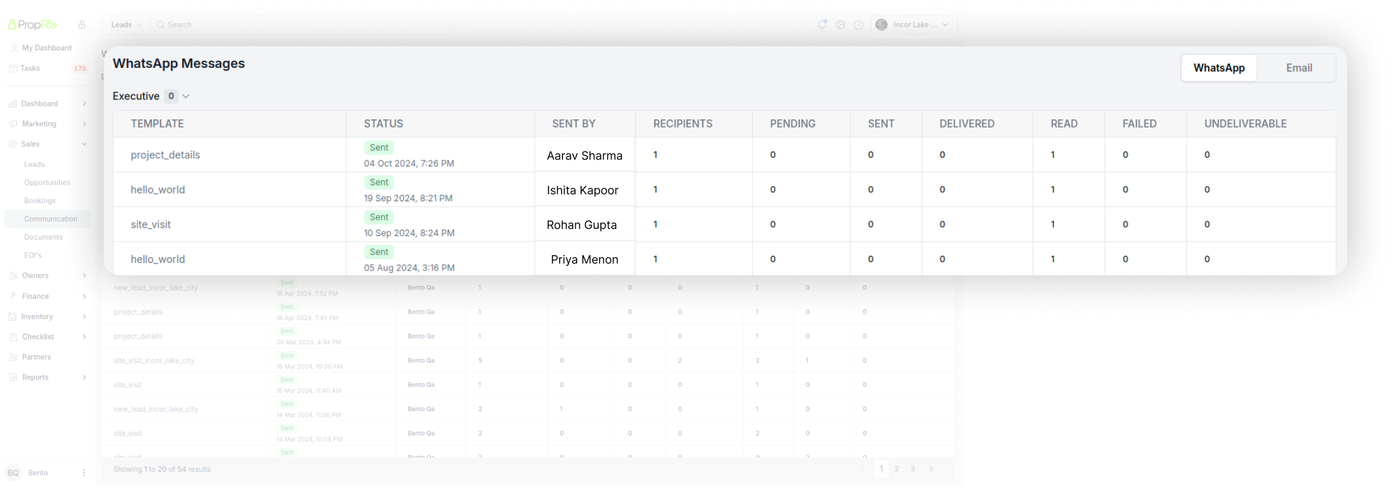Open the three-dot menu beside Bento
Screen dimensions: 1394x488
tap(84, 473)
